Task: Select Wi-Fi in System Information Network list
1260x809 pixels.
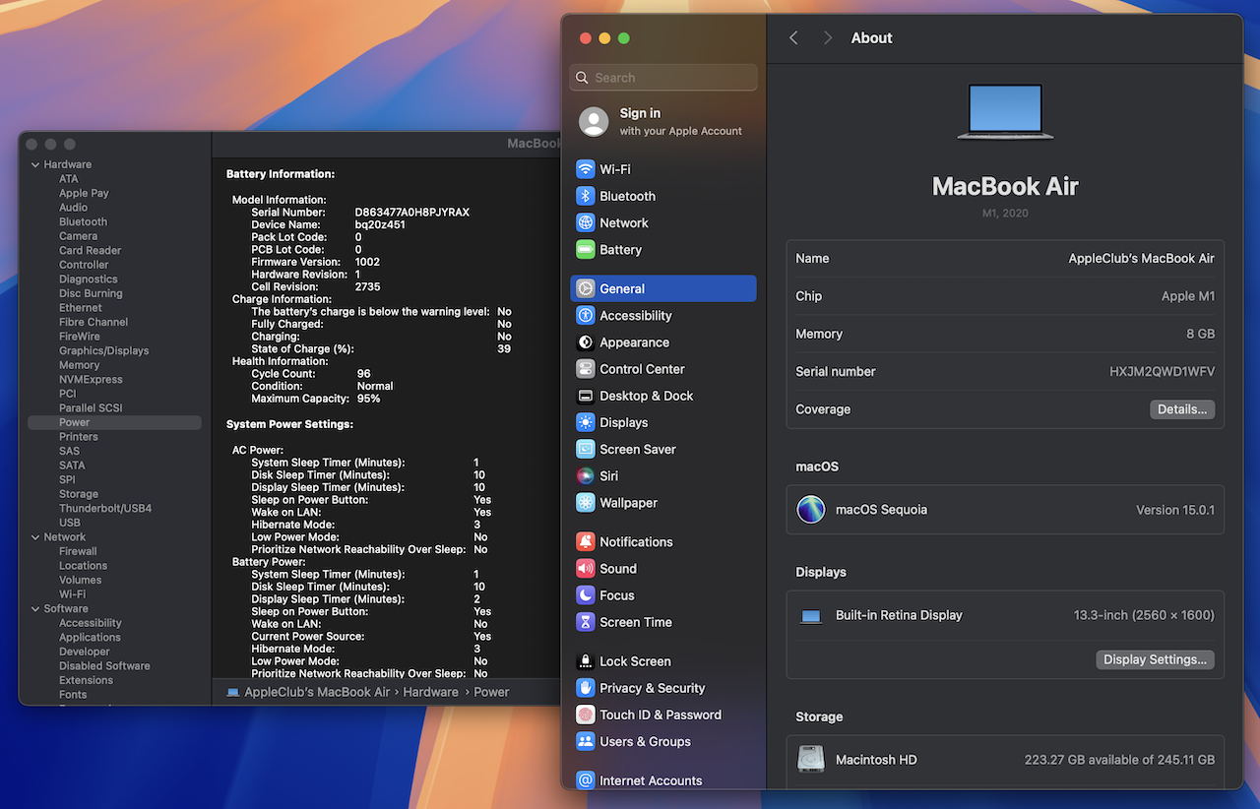Action: (x=72, y=594)
